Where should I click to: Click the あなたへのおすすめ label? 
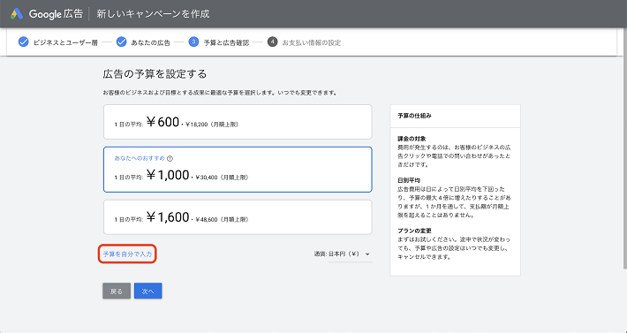(140, 158)
